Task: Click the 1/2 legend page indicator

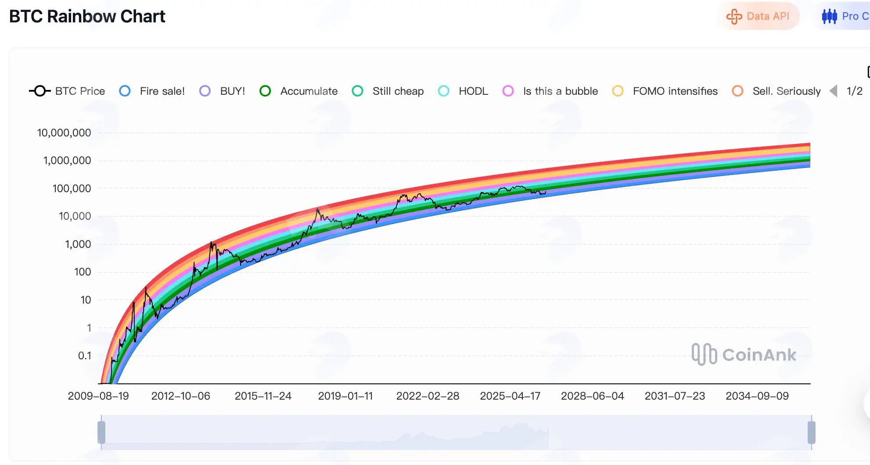Action: pyautogui.click(x=855, y=91)
